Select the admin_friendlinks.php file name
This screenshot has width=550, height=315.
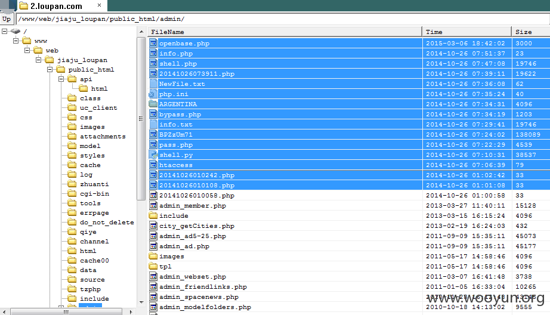pyautogui.click(x=203, y=286)
